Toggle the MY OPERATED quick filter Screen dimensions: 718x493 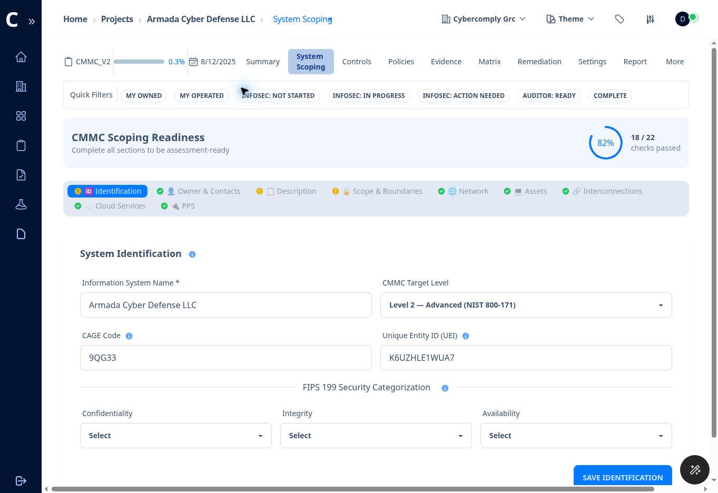coord(202,96)
